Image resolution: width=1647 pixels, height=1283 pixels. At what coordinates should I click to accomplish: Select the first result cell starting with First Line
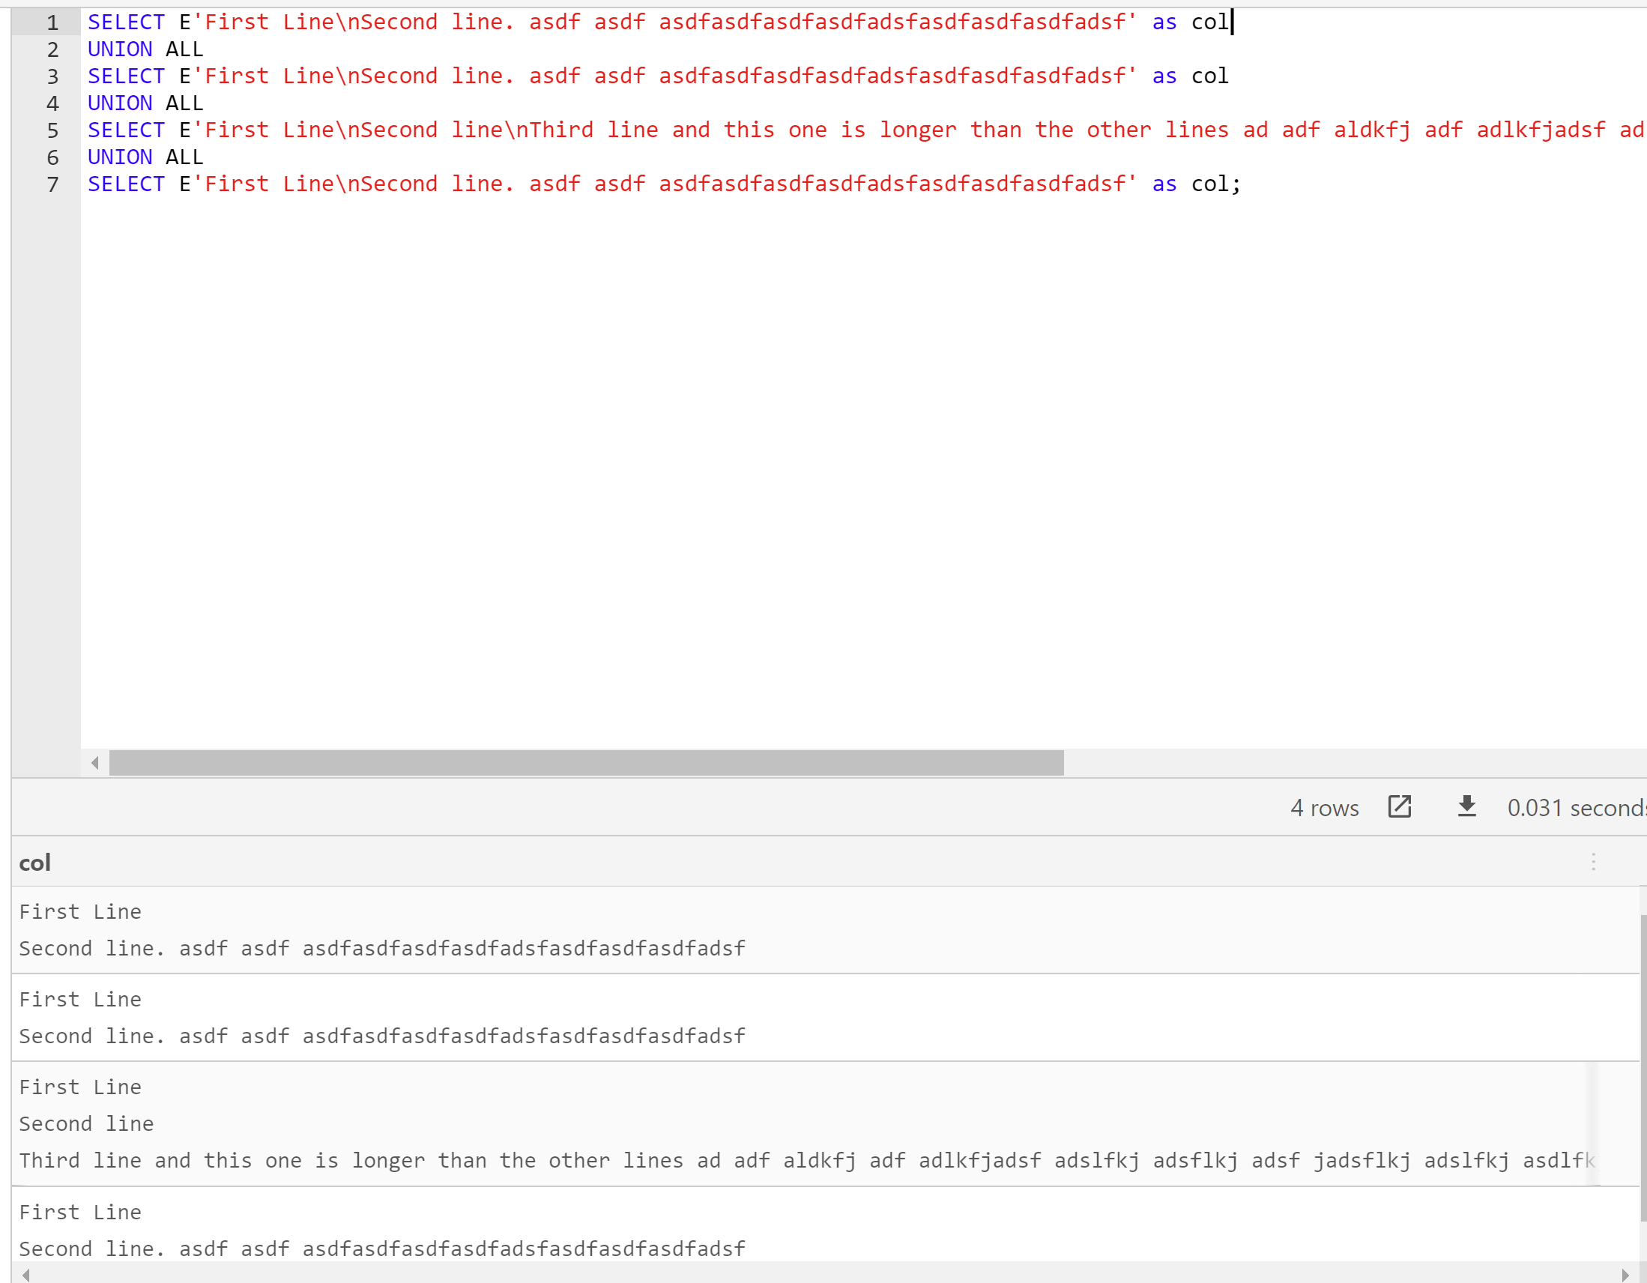377,929
